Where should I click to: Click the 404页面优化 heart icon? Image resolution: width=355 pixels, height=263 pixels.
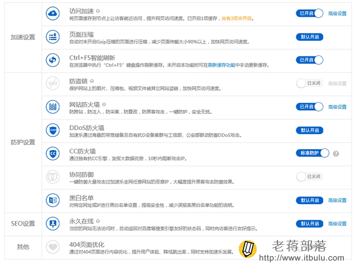(53, 247)
